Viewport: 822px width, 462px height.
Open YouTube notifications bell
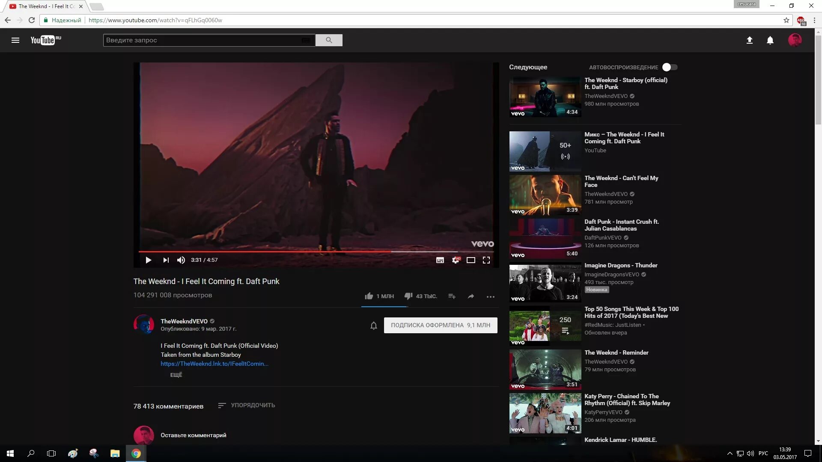(770, 40)
